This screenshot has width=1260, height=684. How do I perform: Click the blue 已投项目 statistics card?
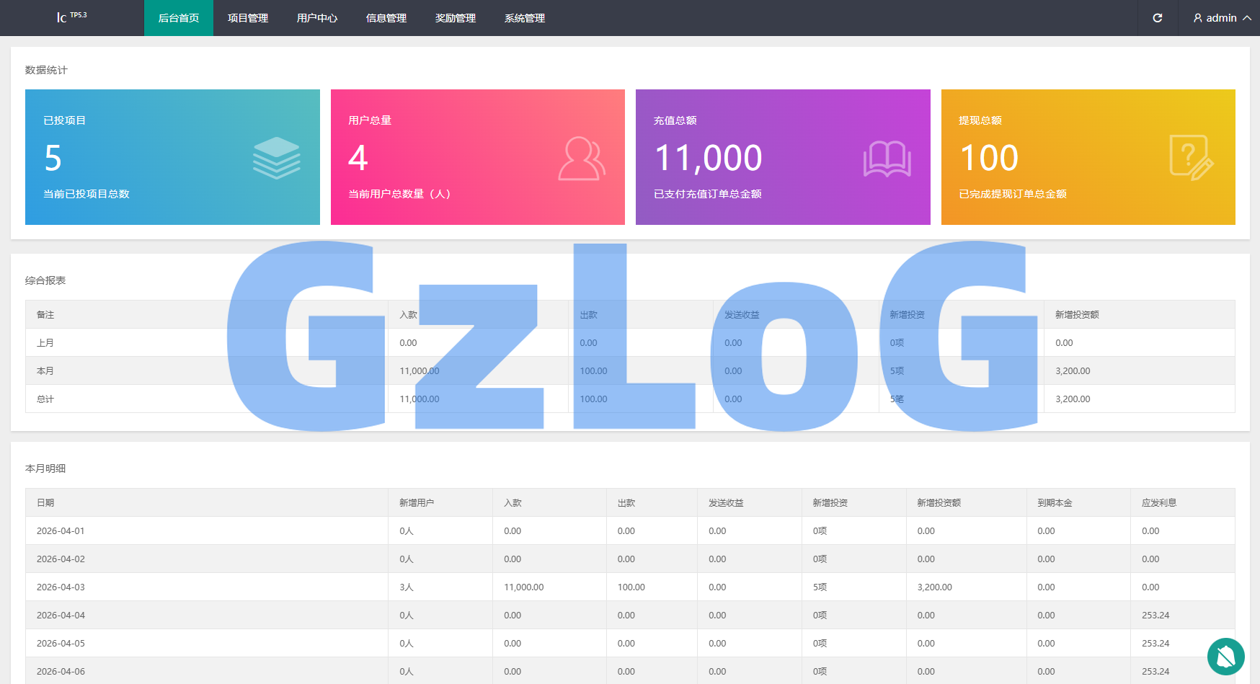(x=172, y=157)
